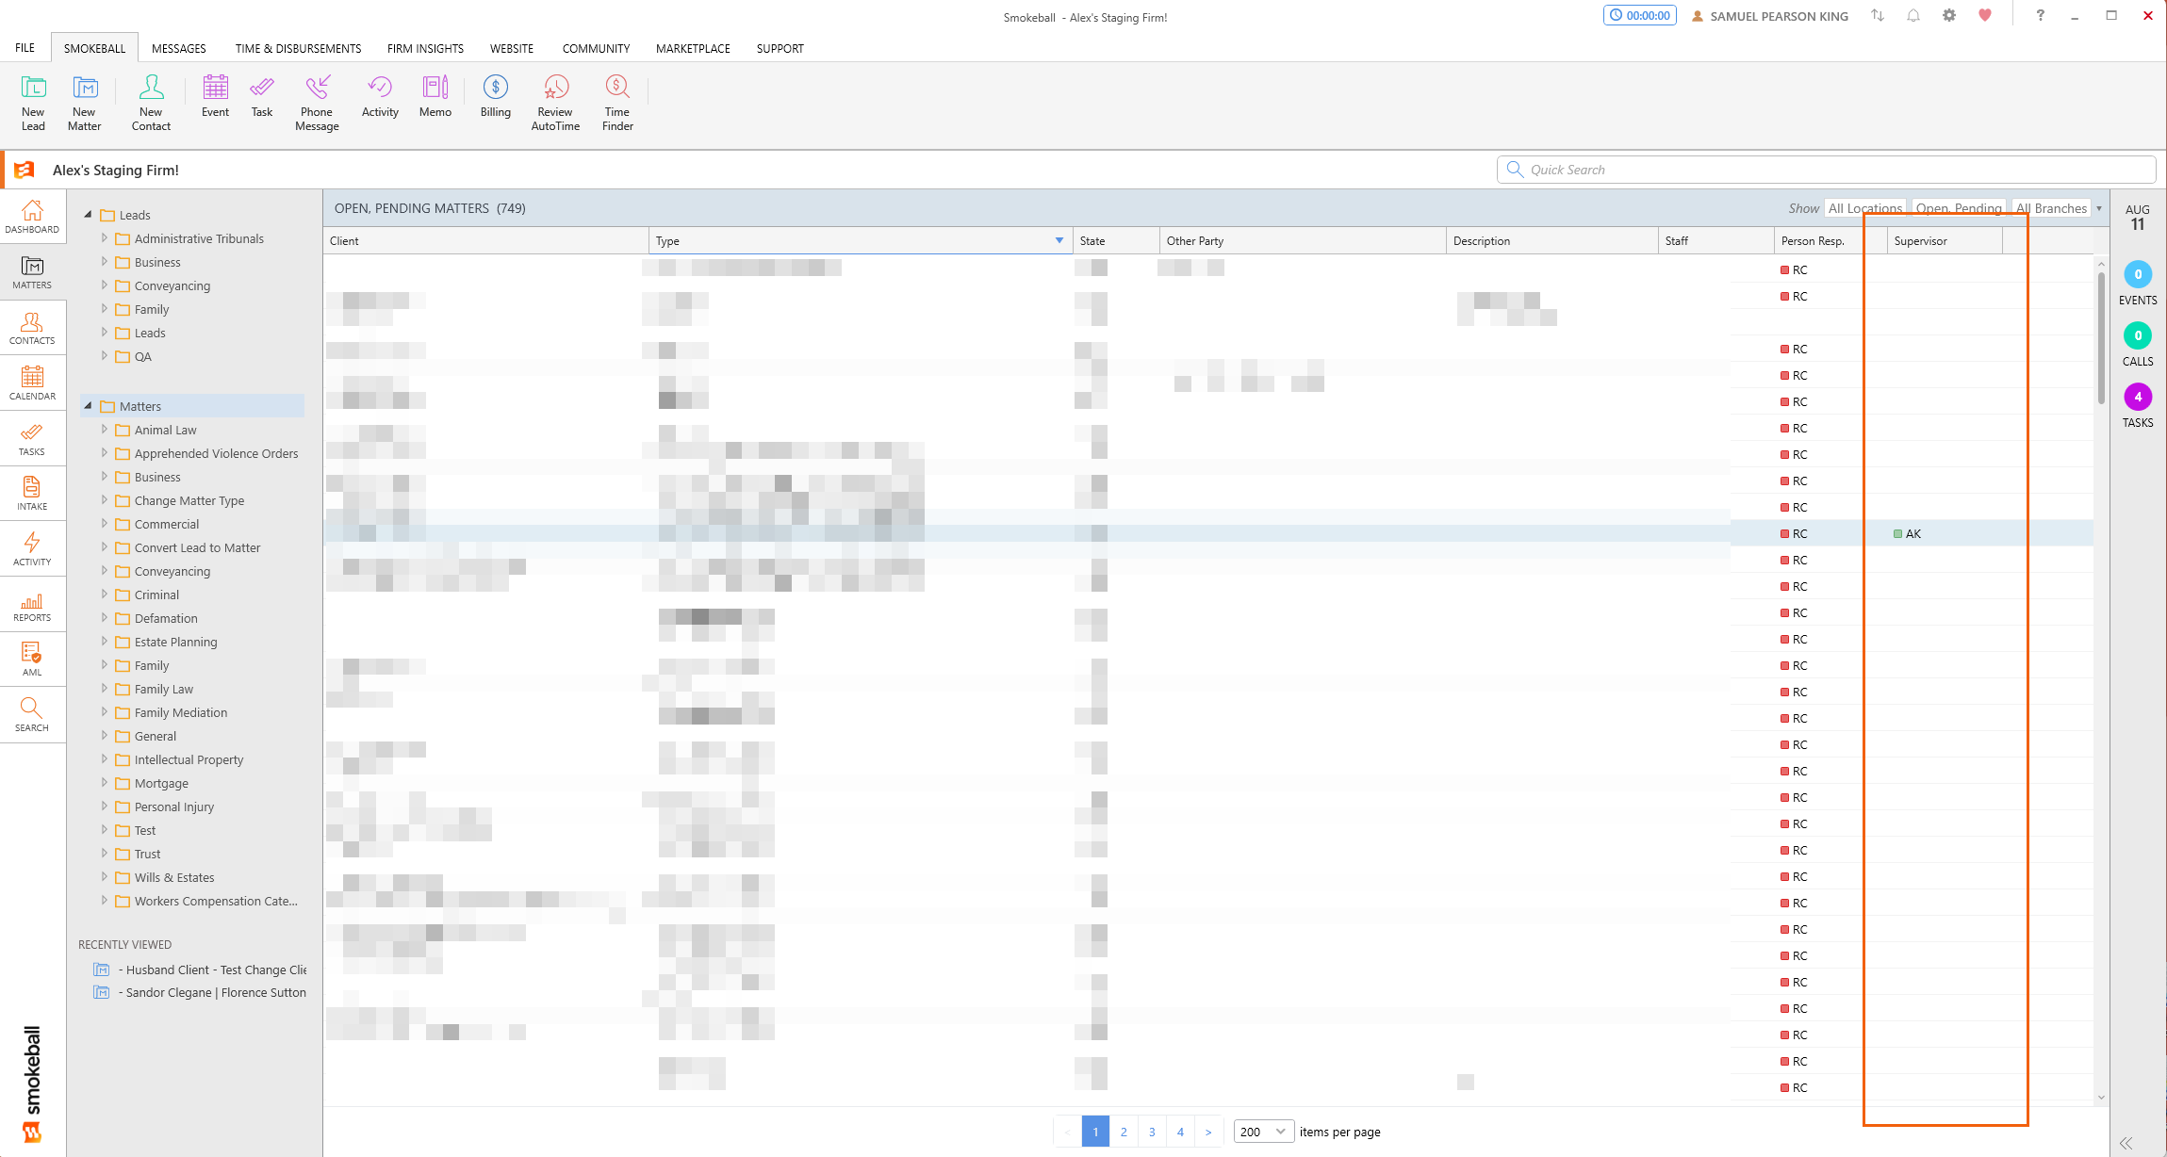Select the Estate Planning folder

coord(175,642)
